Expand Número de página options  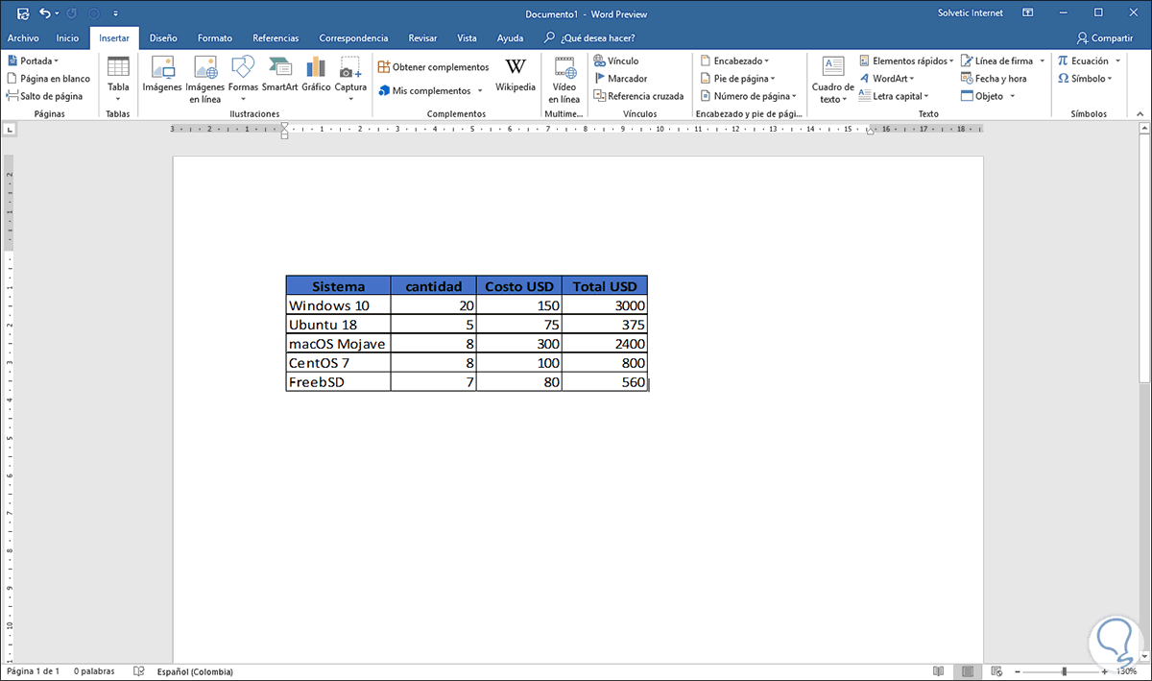tap(748, 96)
